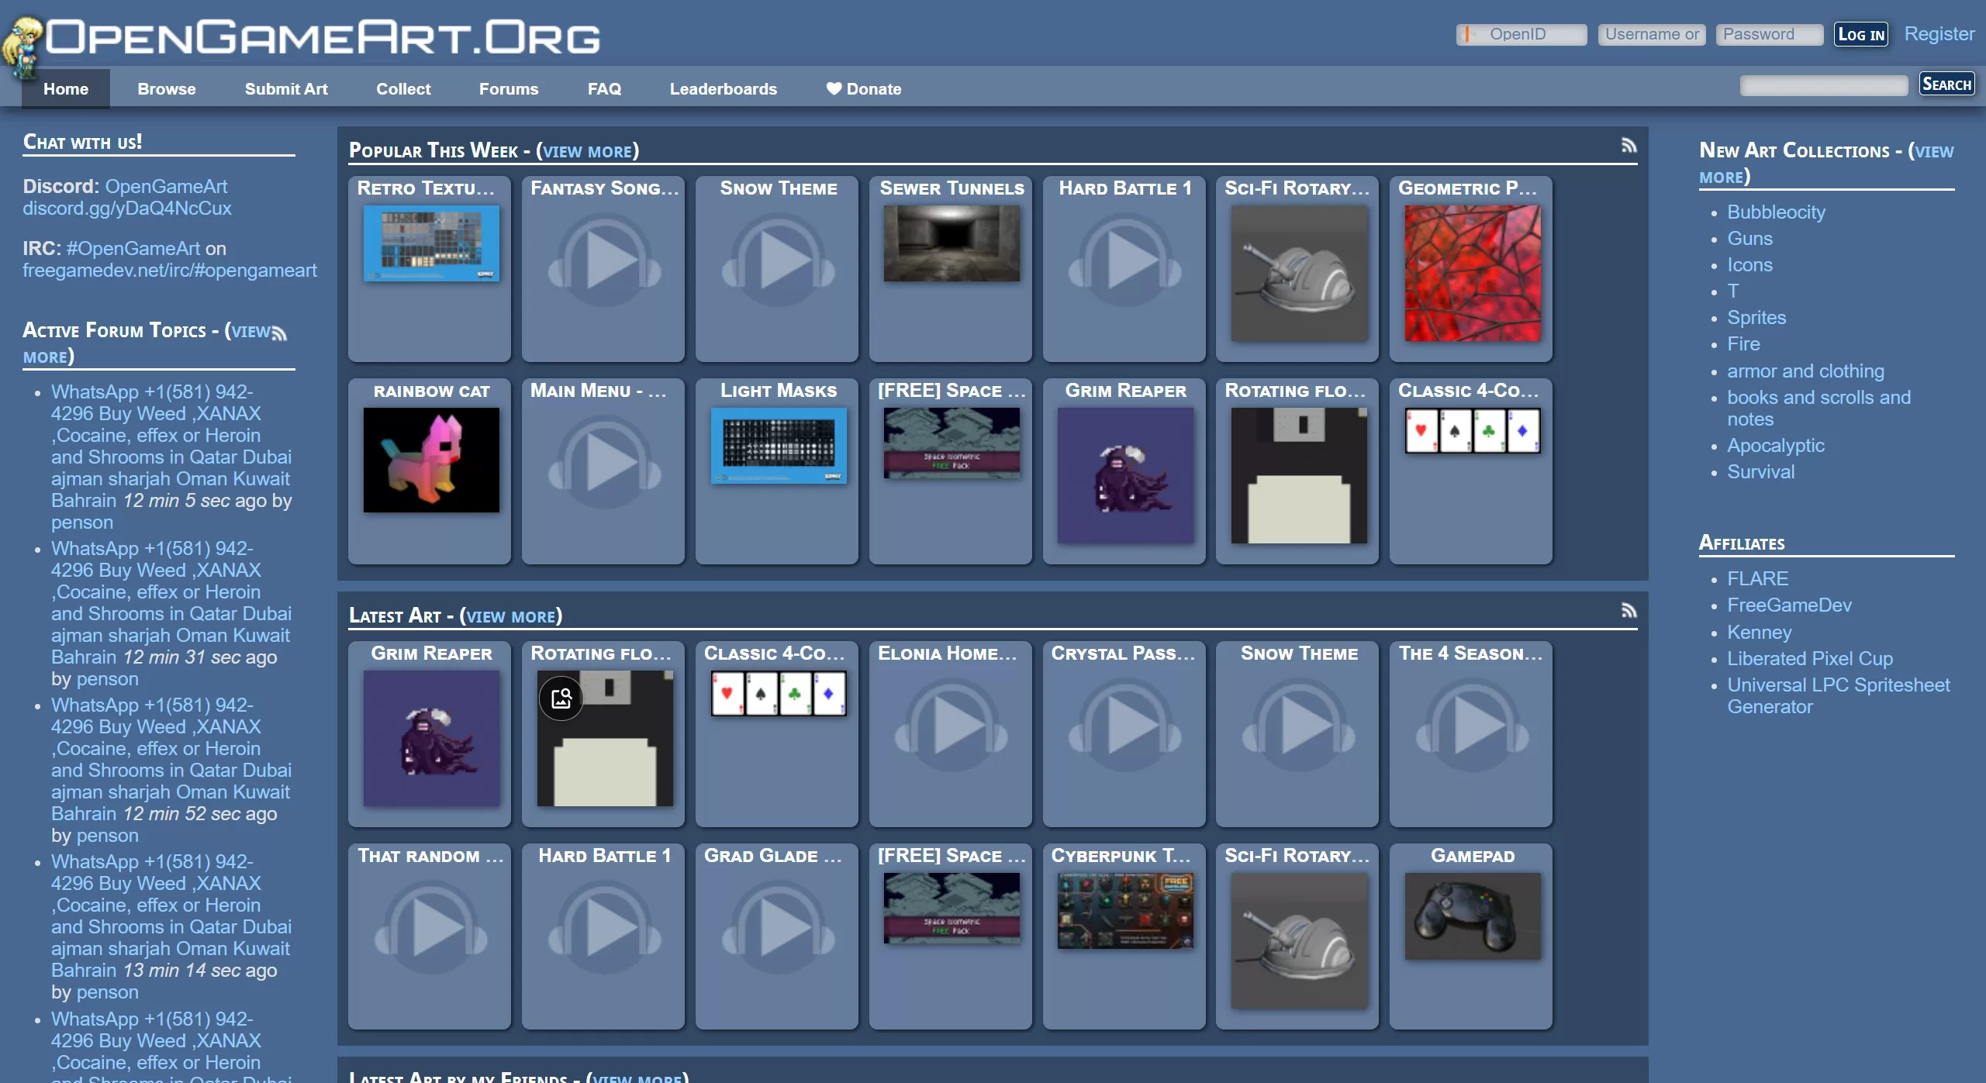Open Classic 4-Co cards thumbnail in Latest Art

coord(779,693)
